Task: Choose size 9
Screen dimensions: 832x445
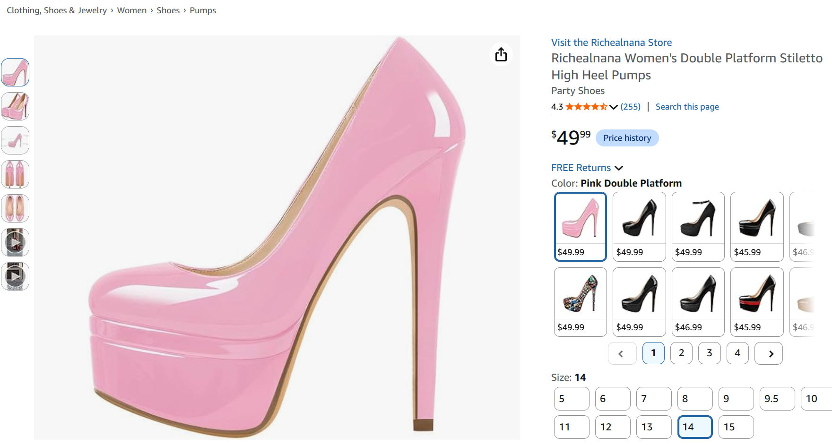Action: pyautogui.click(x=737, y=399)
